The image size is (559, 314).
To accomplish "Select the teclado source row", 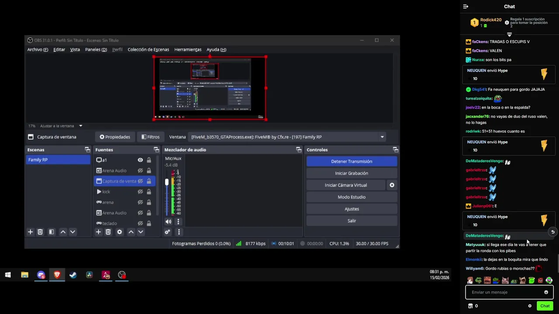I will 125,223.
